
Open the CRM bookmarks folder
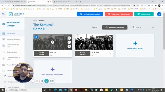(107, 9)
